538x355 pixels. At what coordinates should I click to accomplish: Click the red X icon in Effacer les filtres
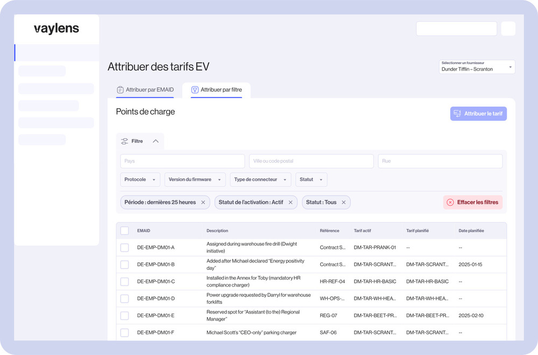click(x=450, y=203)
